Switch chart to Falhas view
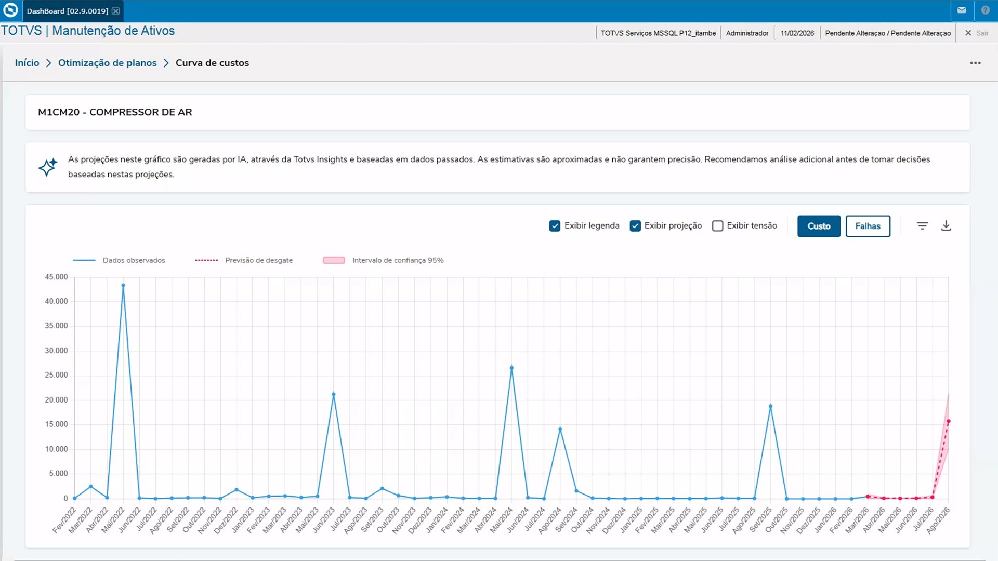Image resolution: width=998 pixels, height=561 pixels. tap(868, 226)
